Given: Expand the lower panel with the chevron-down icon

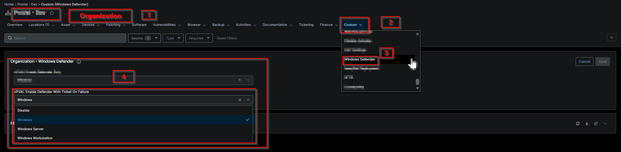Looking at the screenshot, I should pos(605,124).
